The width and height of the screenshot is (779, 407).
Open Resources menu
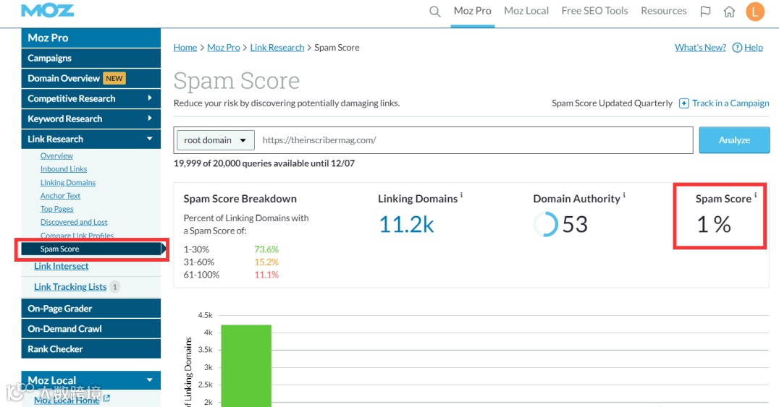click(x=664, y=11)
